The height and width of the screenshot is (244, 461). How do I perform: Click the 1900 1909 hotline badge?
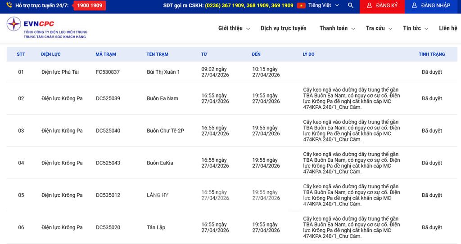click(89, 5)
